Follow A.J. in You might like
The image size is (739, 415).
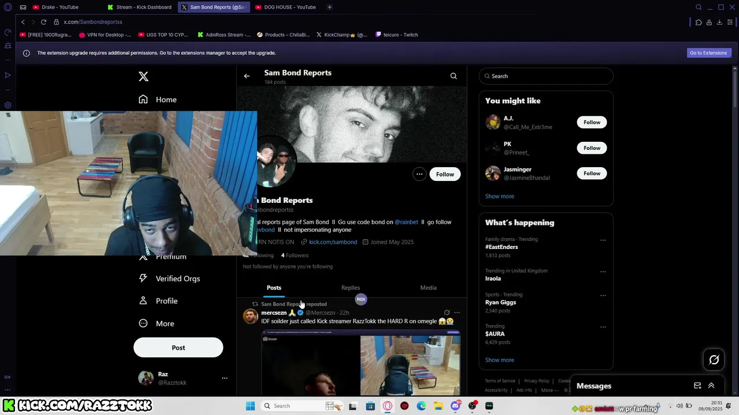(592, 122)
